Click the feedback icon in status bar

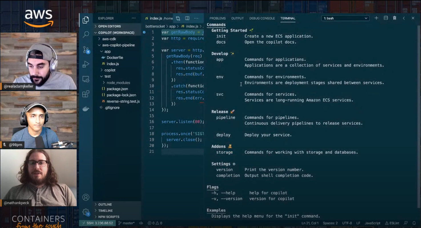coord(406,223)
